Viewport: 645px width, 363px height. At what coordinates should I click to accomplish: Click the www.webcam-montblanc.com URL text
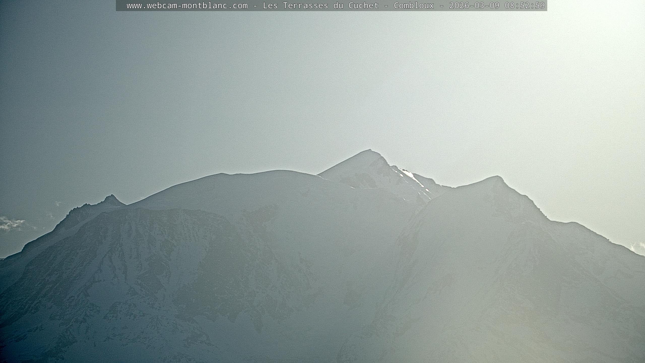point(187,6)
